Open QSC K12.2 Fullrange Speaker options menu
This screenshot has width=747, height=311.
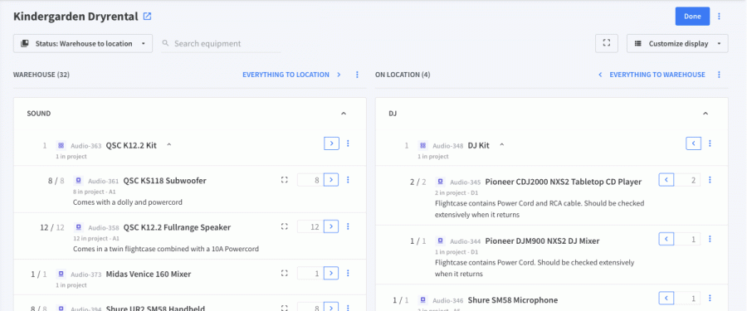tap(348, 226)
